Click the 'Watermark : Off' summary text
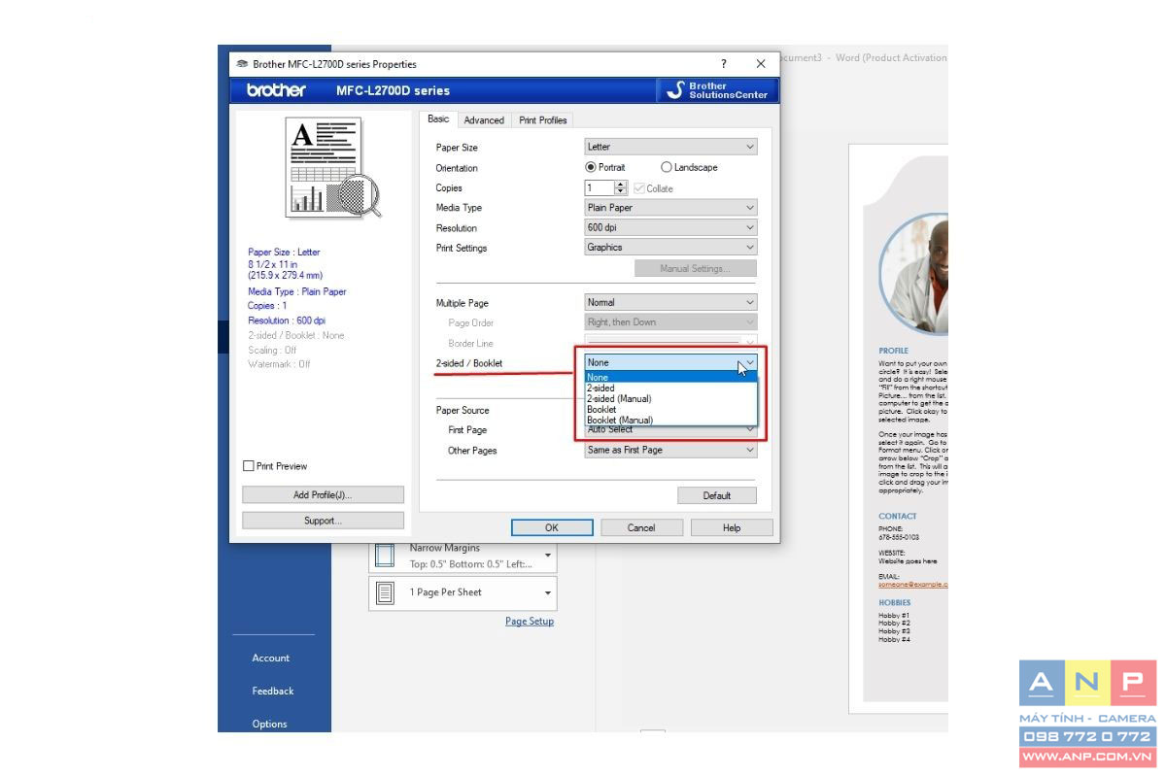The width and height of the screenshot is (1166, 777). (279, 364)
